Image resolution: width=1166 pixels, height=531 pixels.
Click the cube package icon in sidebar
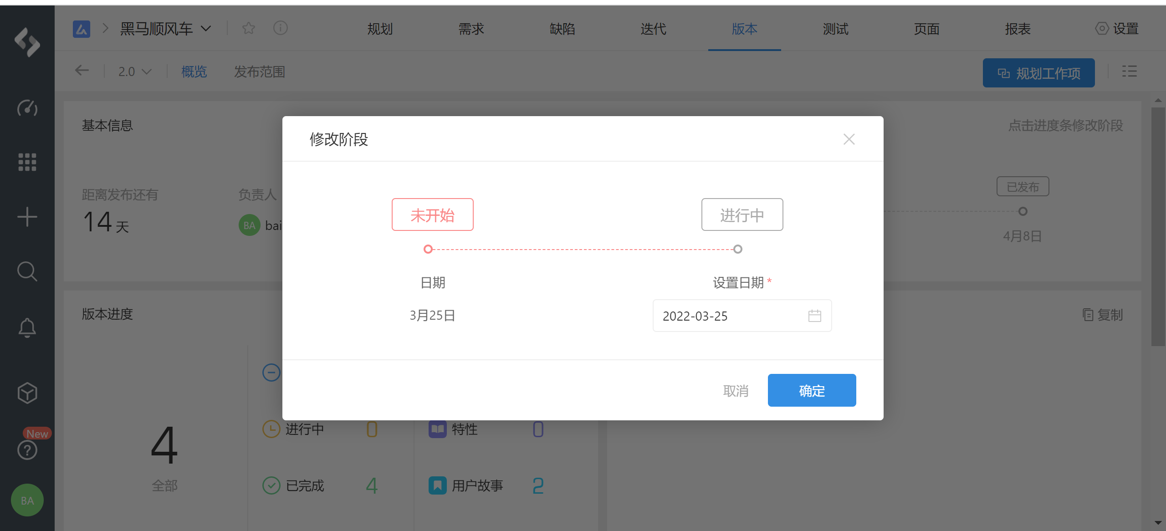coord(27,393)
